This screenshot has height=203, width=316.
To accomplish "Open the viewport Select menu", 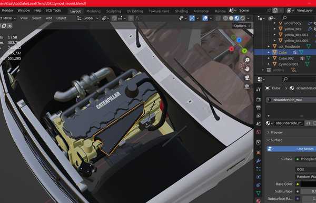I will point(37,18).
